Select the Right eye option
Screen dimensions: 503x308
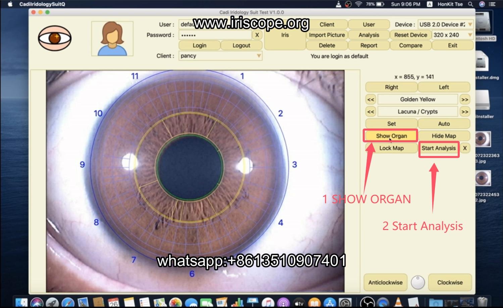point(391,87)
